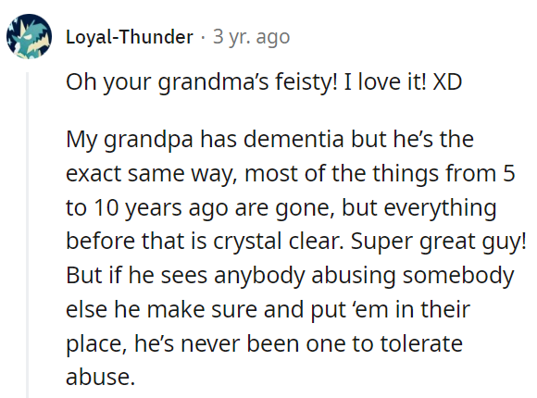Click the final word 'abuse.'

point(100,377)
